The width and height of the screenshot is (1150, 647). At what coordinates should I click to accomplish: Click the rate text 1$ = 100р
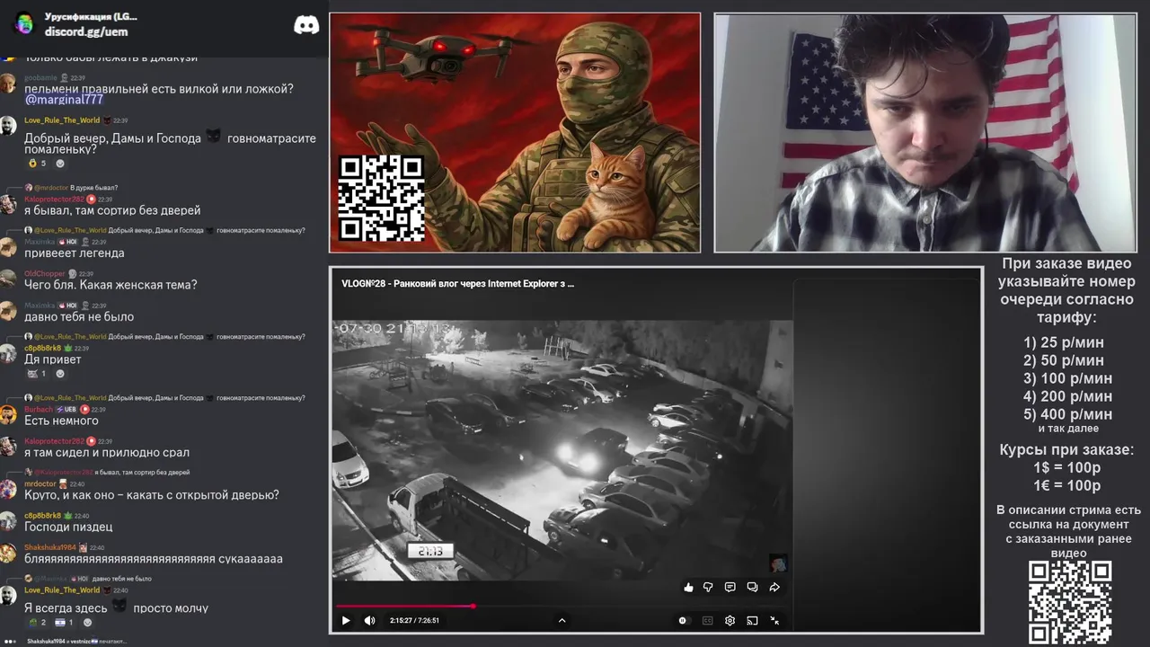click(1067, 467)
